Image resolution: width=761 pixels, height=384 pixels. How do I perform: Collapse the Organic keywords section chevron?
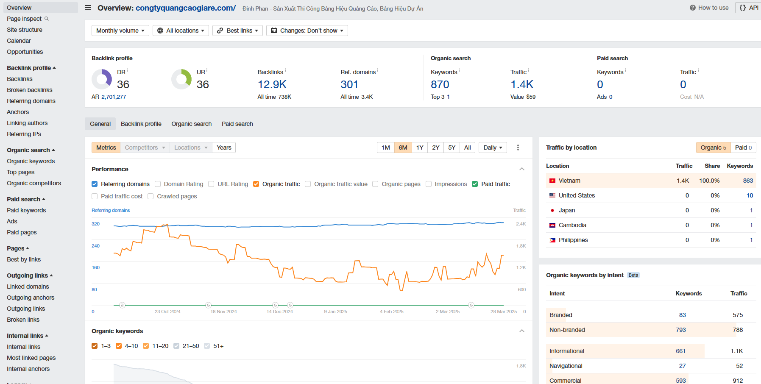[522, 331]
